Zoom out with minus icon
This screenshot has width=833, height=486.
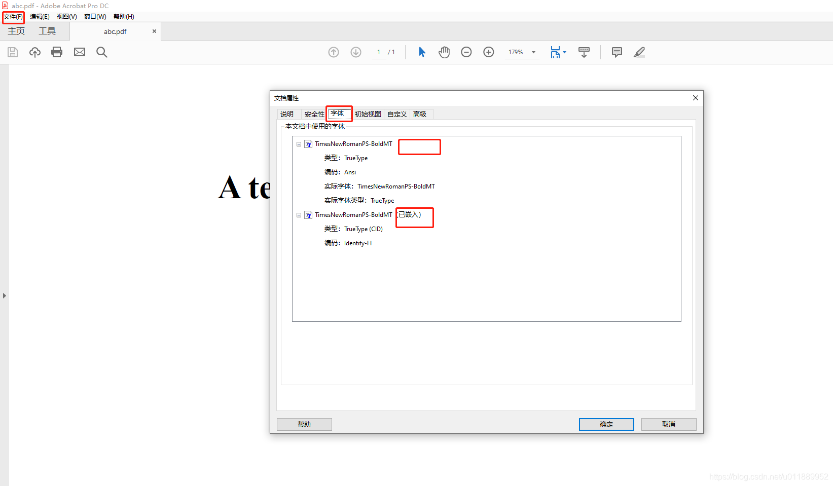pos(466,52)
